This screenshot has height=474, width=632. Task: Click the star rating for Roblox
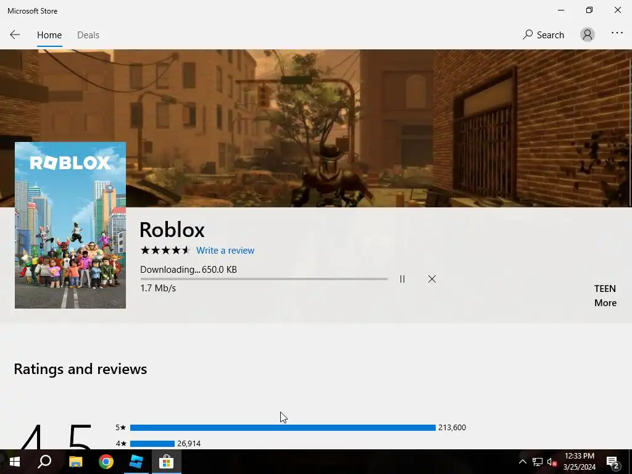tap(165, 251)
